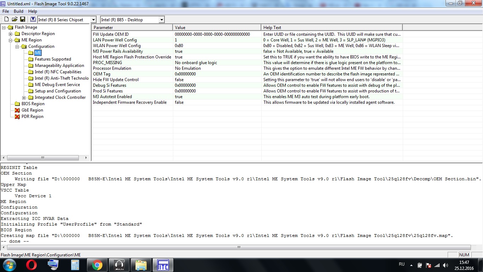Screen dimensions: 483x272
Task: Select Intel (R) NFC Capabilities tree item
Action: (58, 72)
